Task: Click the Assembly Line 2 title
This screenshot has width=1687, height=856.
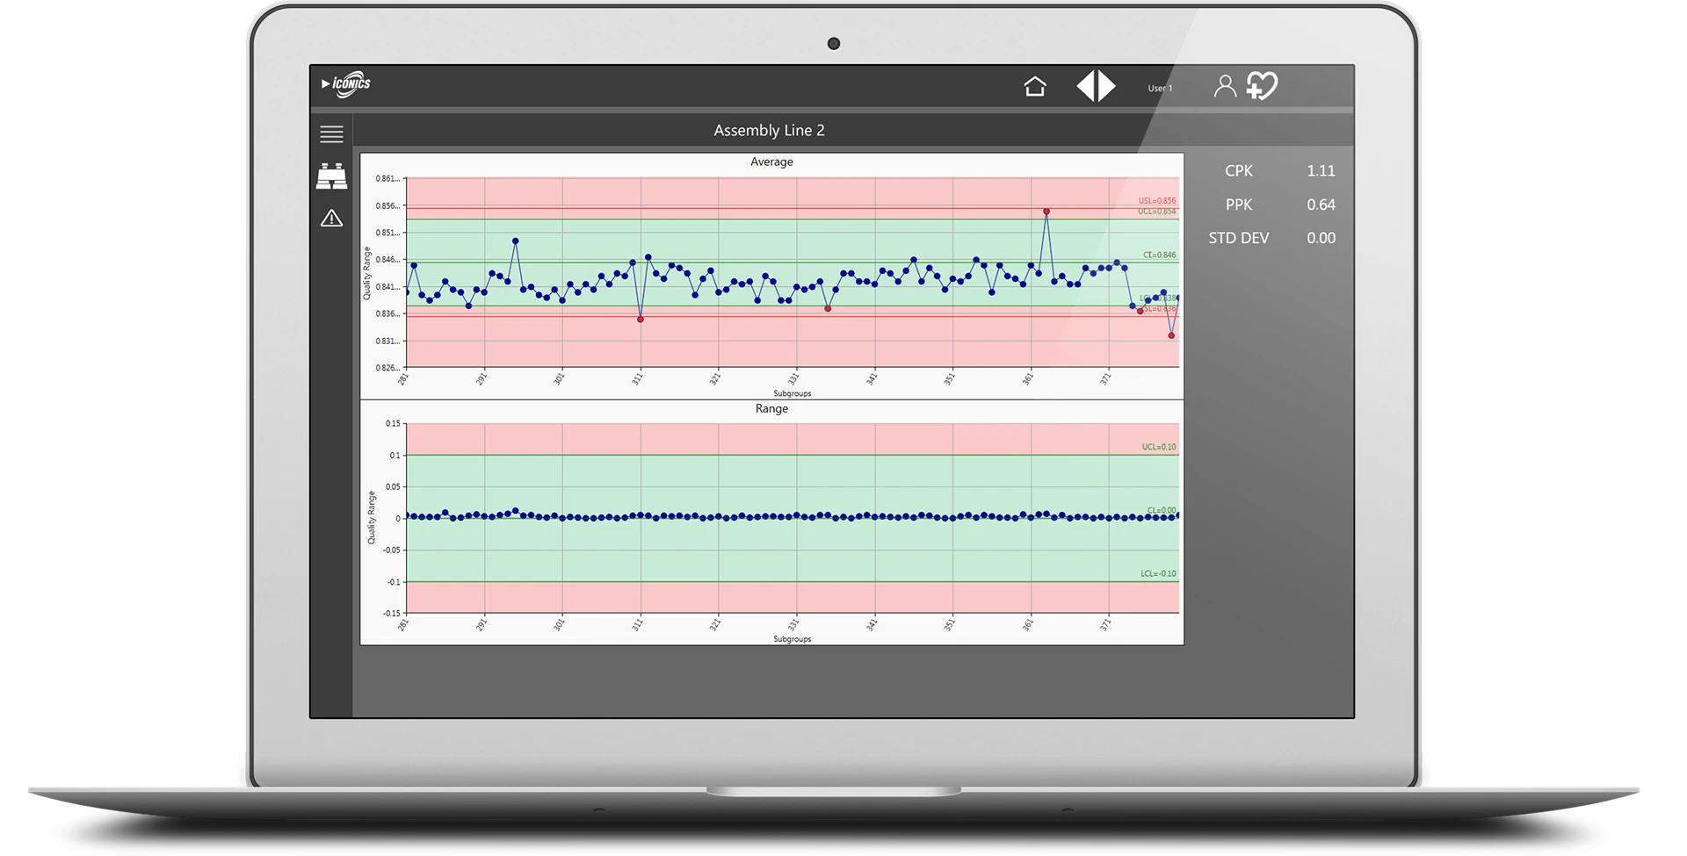Action: tap(769, 131)
